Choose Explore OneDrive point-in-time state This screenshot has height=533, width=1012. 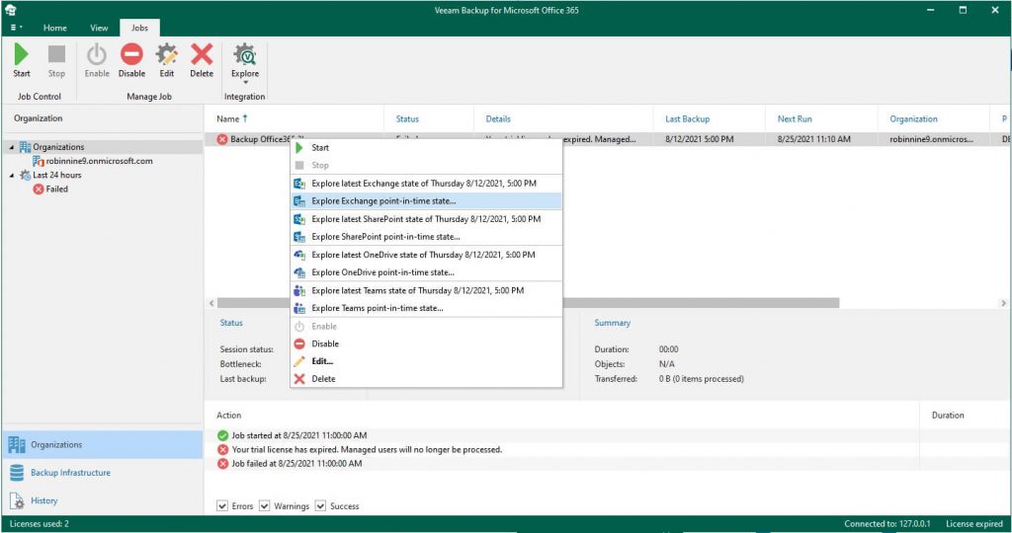pos(426,272)
